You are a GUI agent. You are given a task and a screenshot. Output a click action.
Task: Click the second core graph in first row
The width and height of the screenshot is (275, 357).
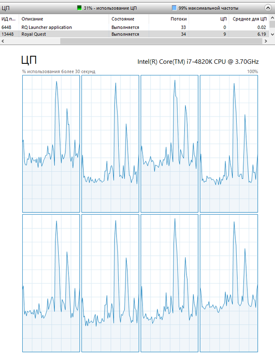click(110, 144)
